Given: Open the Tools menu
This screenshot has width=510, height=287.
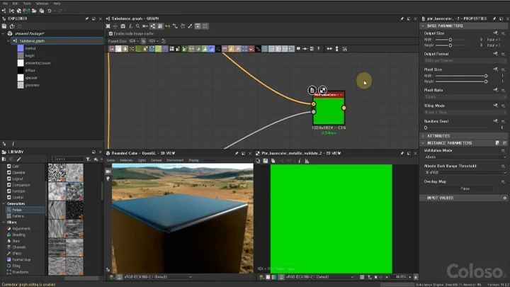Looking at the screenshot, I should tap(27, 4).
